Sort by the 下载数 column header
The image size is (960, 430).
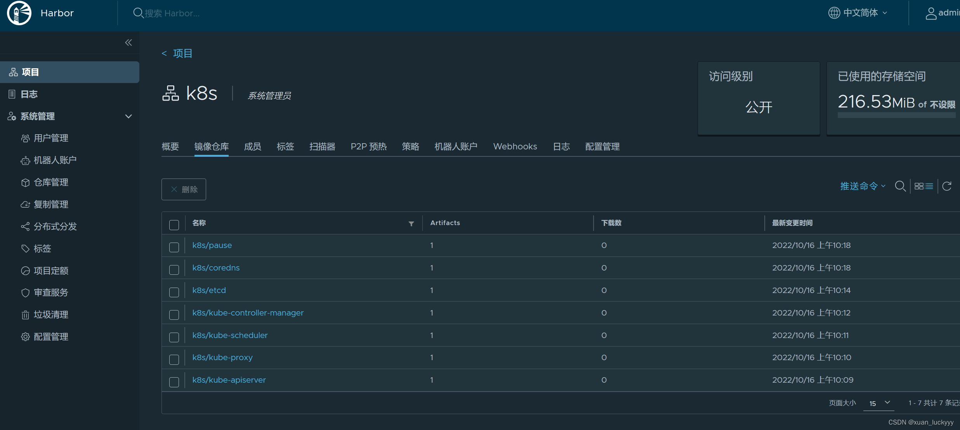click(x=611, y=223)
